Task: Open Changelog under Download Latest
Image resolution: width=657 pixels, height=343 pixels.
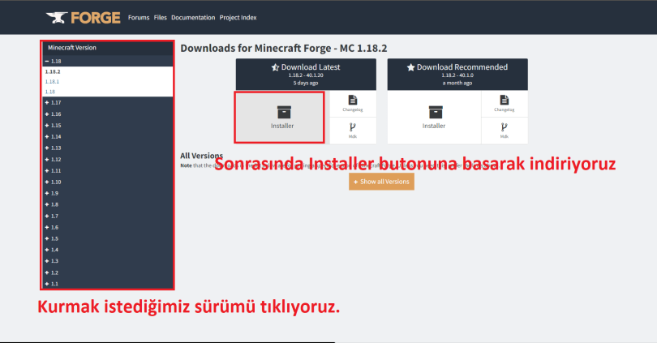Action: (x=353, y=104)
